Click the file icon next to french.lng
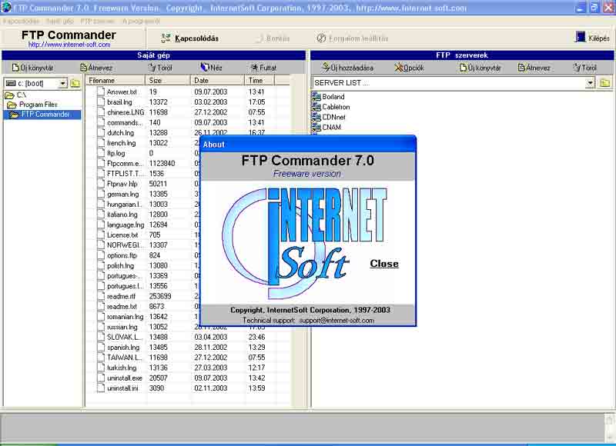The height and width of the screenshot is (446, 616). 101,143
